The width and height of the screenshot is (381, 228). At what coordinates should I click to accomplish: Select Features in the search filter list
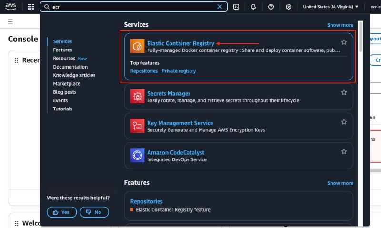point(62,50)
